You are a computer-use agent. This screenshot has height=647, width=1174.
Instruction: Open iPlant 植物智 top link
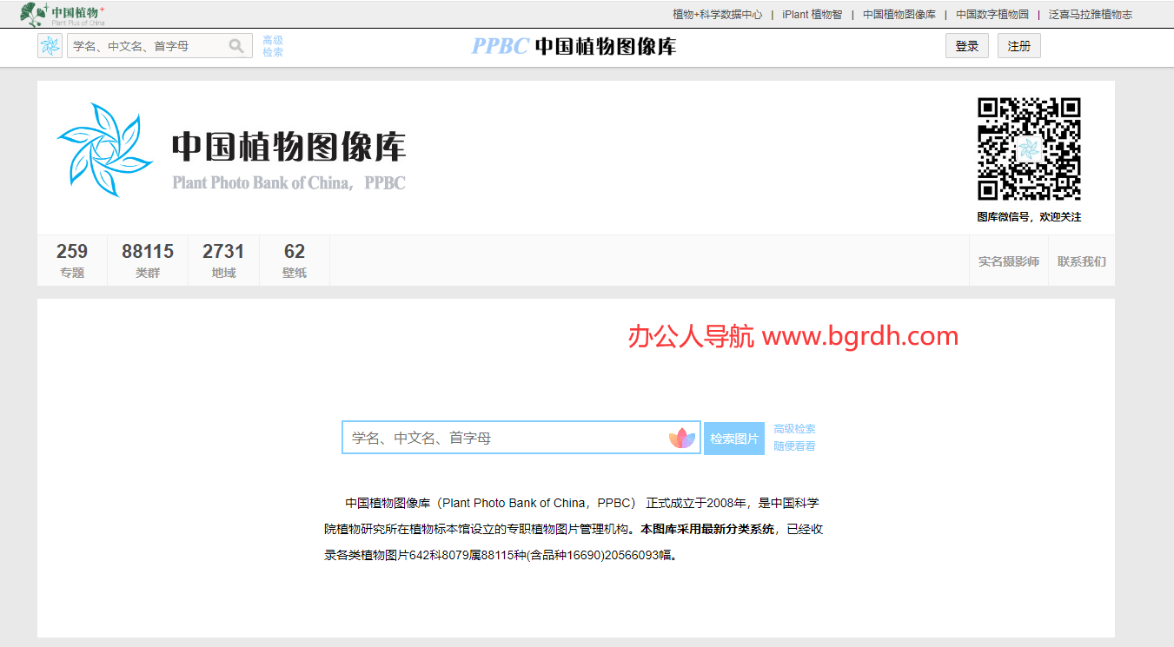[x=812, y=15]
